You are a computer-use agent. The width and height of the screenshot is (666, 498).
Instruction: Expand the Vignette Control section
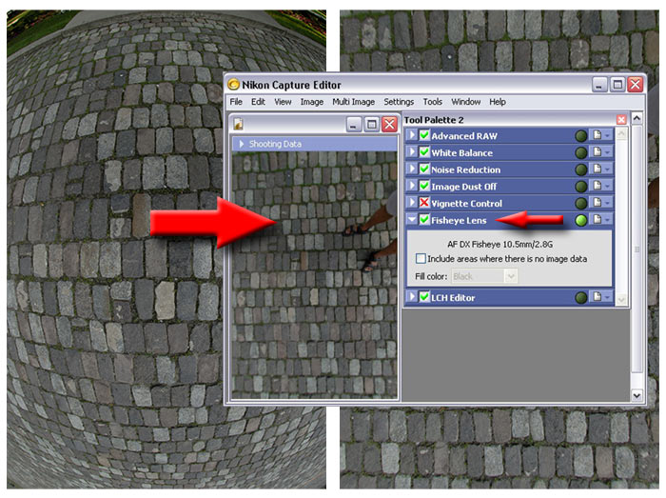pyautogui.click(x=412, y=203)
